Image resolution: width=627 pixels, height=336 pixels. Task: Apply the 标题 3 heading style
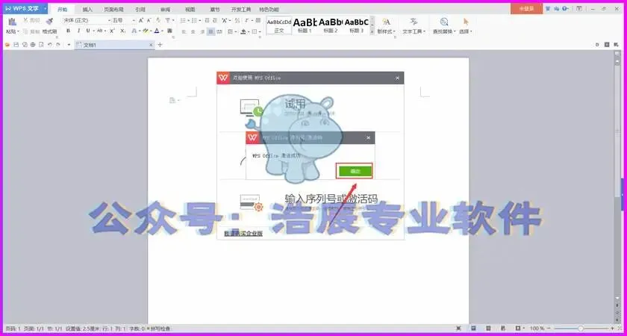[356, 25]
